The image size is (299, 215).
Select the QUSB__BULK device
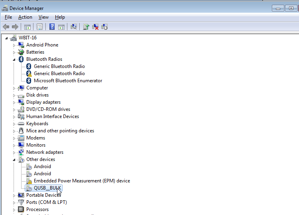pyautogui.click(x=47, y=188)
